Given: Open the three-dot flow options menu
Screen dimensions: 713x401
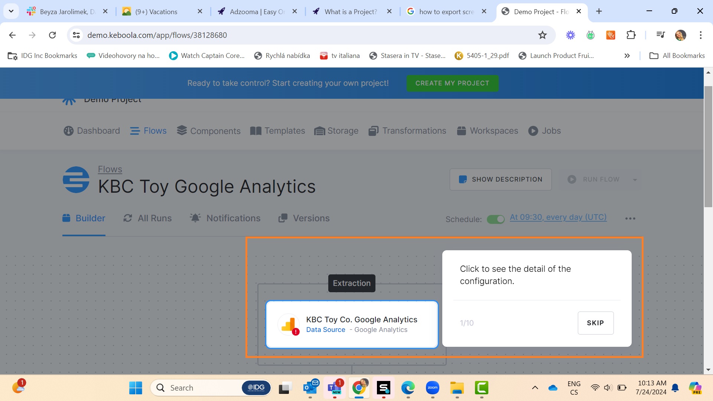Looking at the screenshot, I should coord(630,218).
